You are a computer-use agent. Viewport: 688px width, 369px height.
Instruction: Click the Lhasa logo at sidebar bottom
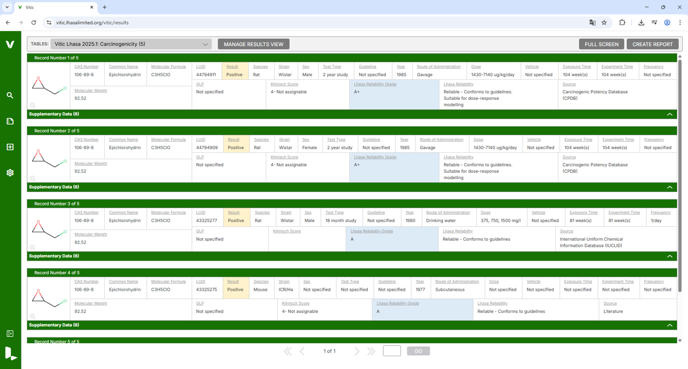[x=10, y=353]
